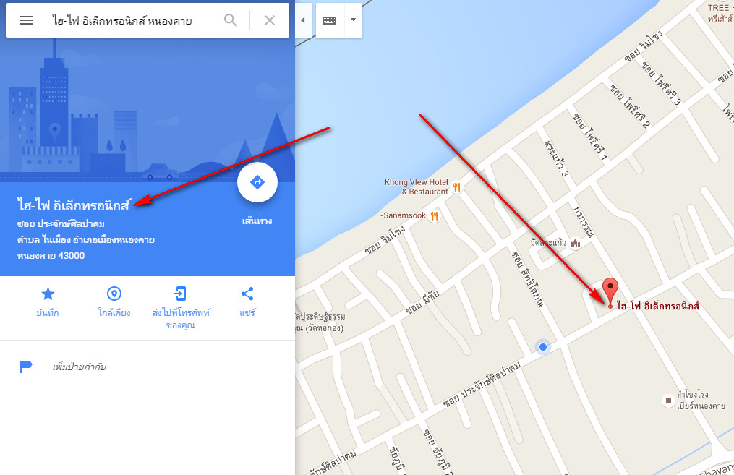The width and height of the screenshot is (734, 475).
Task: Open the hamburger menu in search bar
Action: [26, 20]
